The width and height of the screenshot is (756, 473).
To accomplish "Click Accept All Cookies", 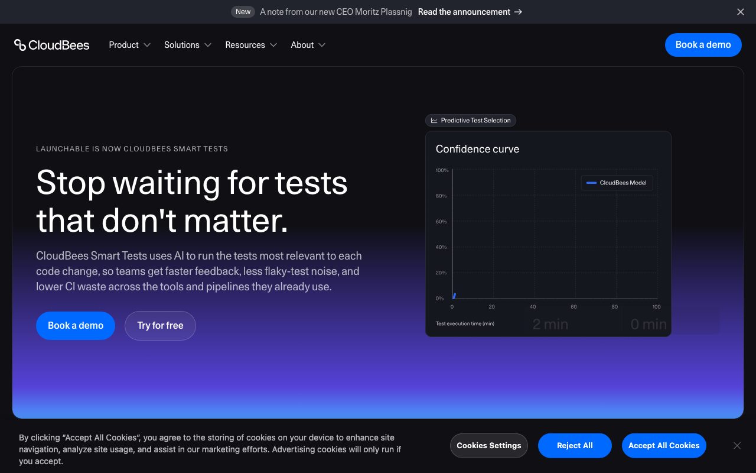I will point(664,446).
